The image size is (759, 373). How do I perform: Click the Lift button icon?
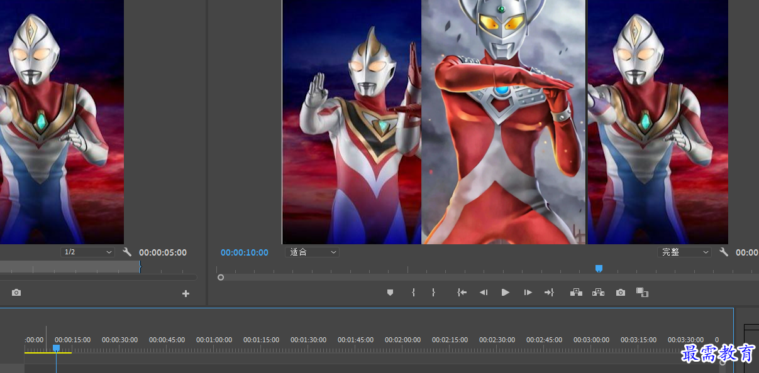coord(576,293)
